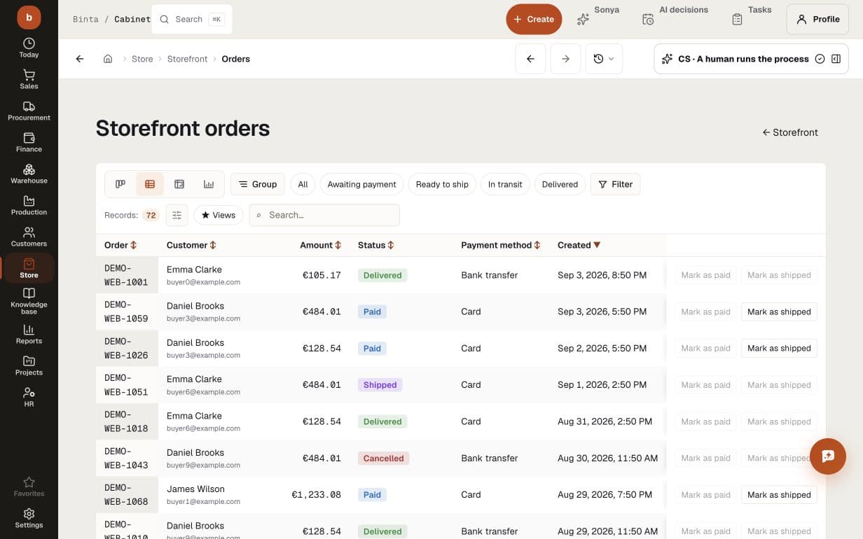Viewport: 863px width, 539px height.
Task: Open the Knowledge base
Action: pyautogui.click(x=29, y=301)
